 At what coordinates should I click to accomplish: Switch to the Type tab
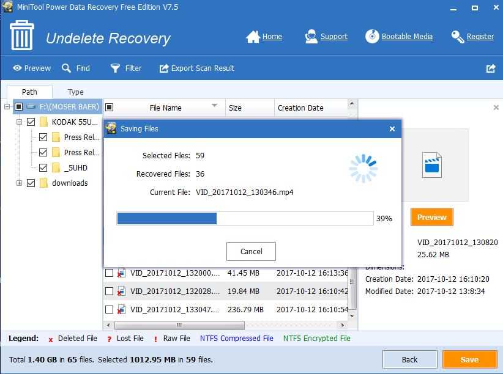76,92
